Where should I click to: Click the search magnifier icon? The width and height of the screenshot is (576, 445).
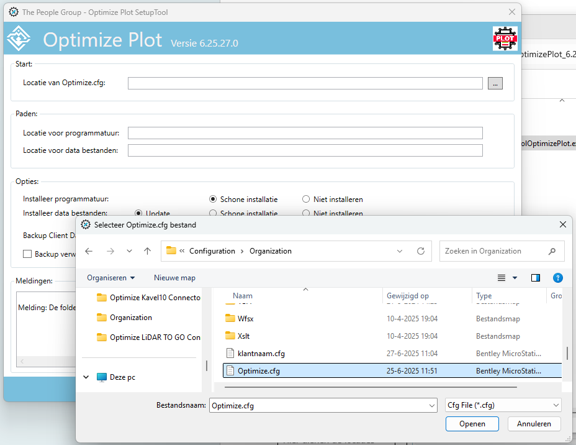[x=552, y=251]
